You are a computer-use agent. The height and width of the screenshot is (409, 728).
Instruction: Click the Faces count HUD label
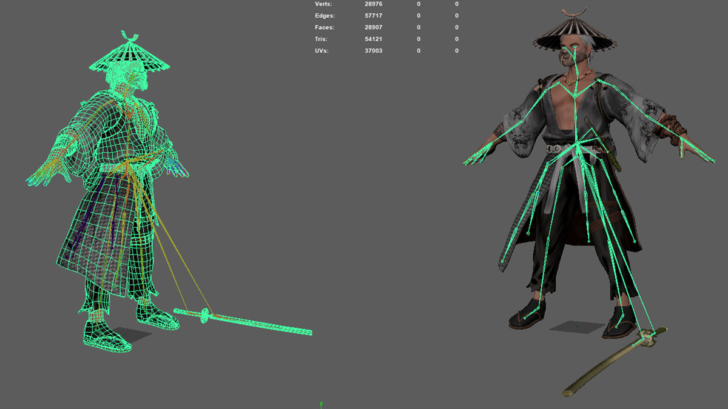(x=324, y=27)
